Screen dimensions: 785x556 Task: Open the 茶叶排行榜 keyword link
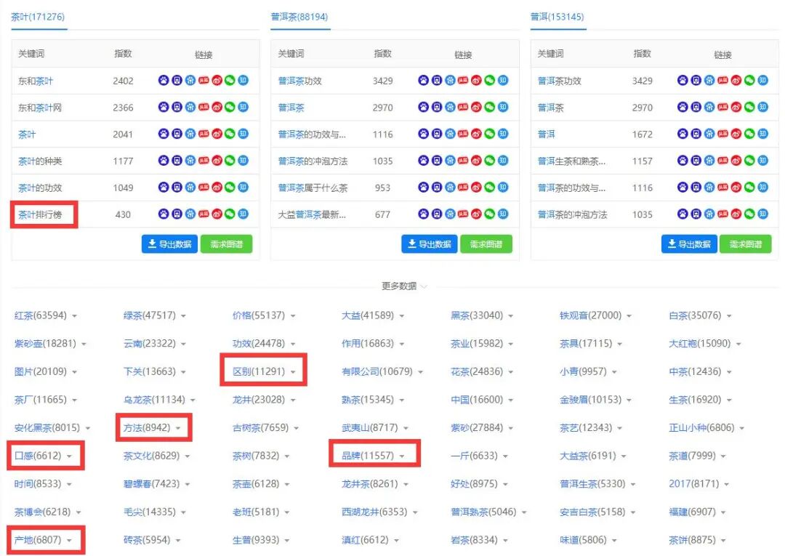tap(40, 214)
